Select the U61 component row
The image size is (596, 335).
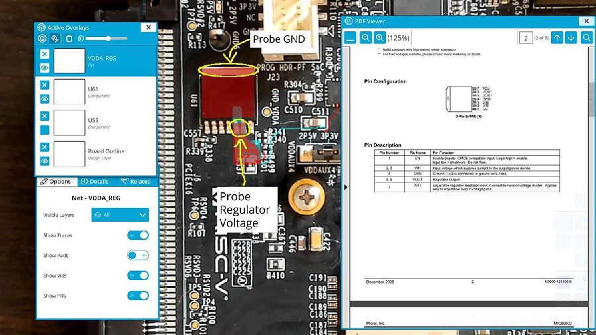(96, 92)
